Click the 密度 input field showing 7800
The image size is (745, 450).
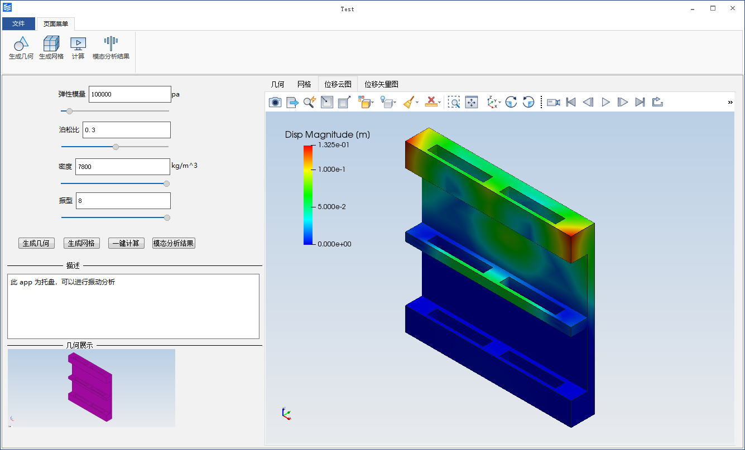(x=123, y=167)
